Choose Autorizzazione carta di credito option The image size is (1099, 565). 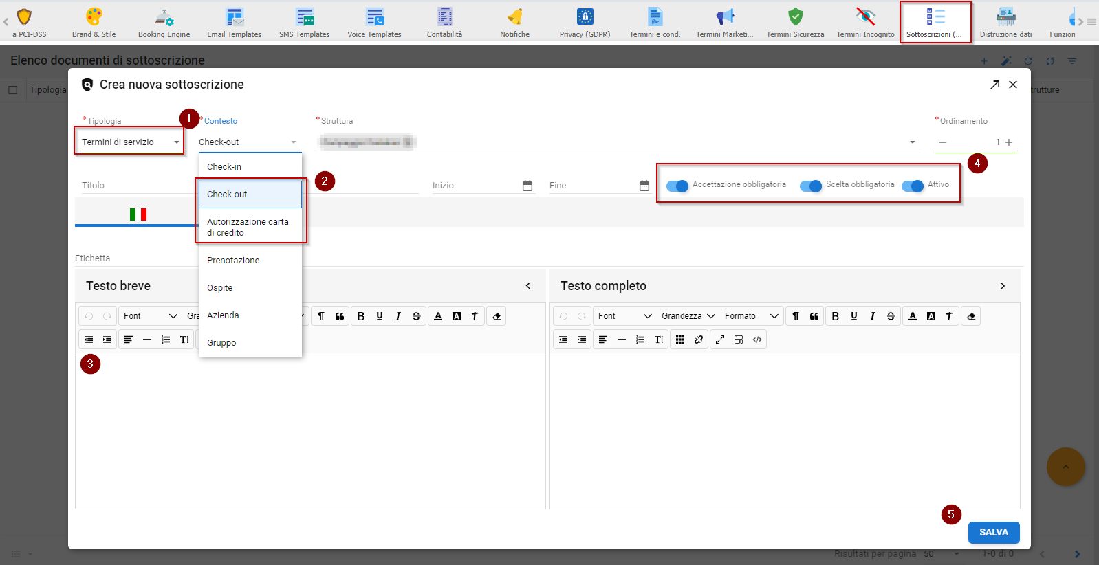(x=248, y=228)
